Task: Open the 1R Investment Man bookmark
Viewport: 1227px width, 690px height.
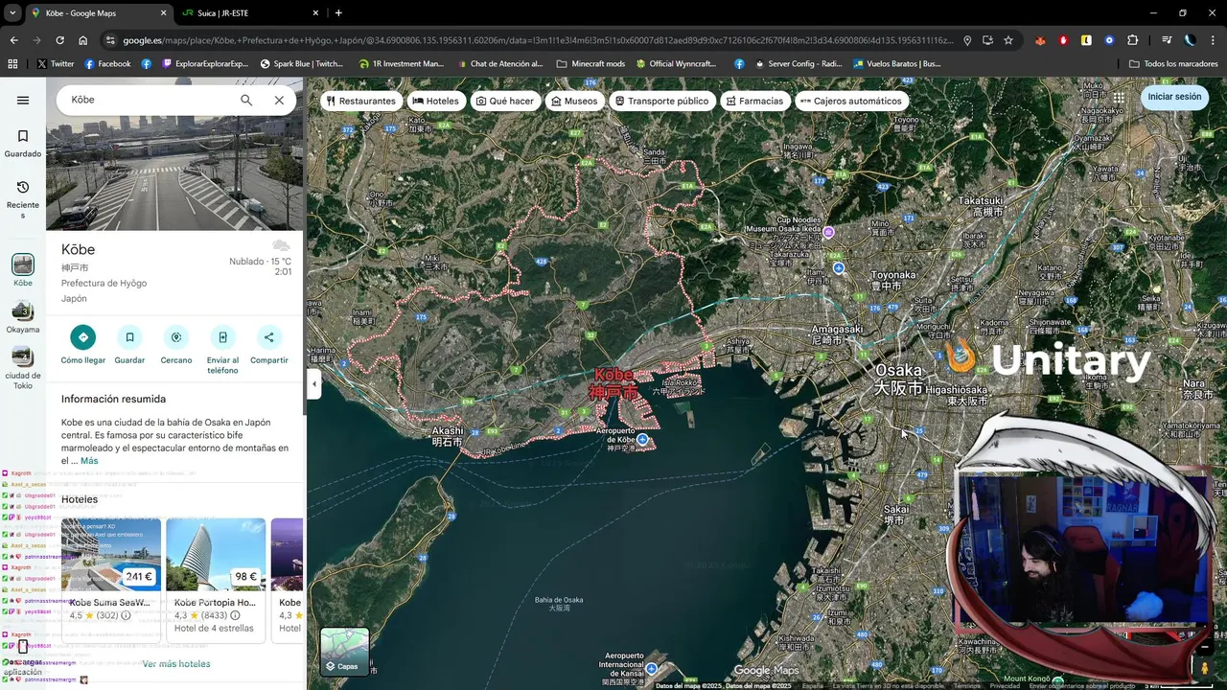Action: coord(401,64)
